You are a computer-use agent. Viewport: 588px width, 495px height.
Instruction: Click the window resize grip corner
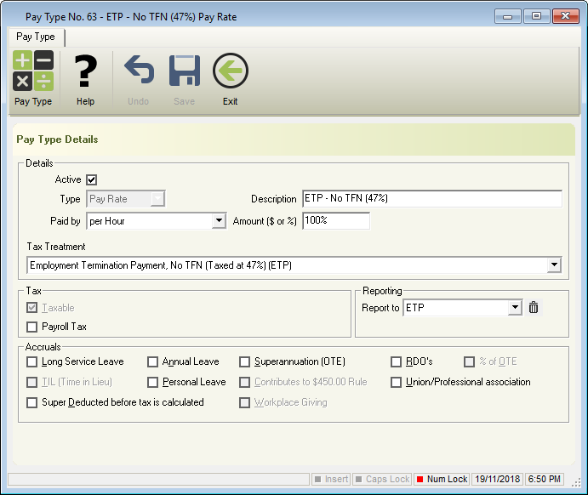coord(576,483)
